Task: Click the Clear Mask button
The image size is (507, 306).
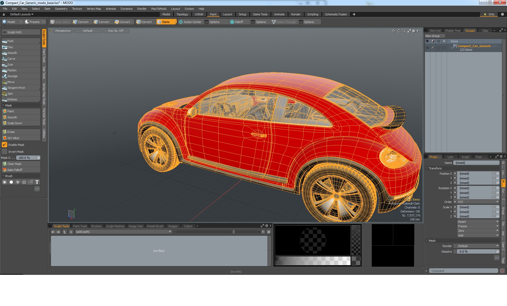Action: (21, 164)
